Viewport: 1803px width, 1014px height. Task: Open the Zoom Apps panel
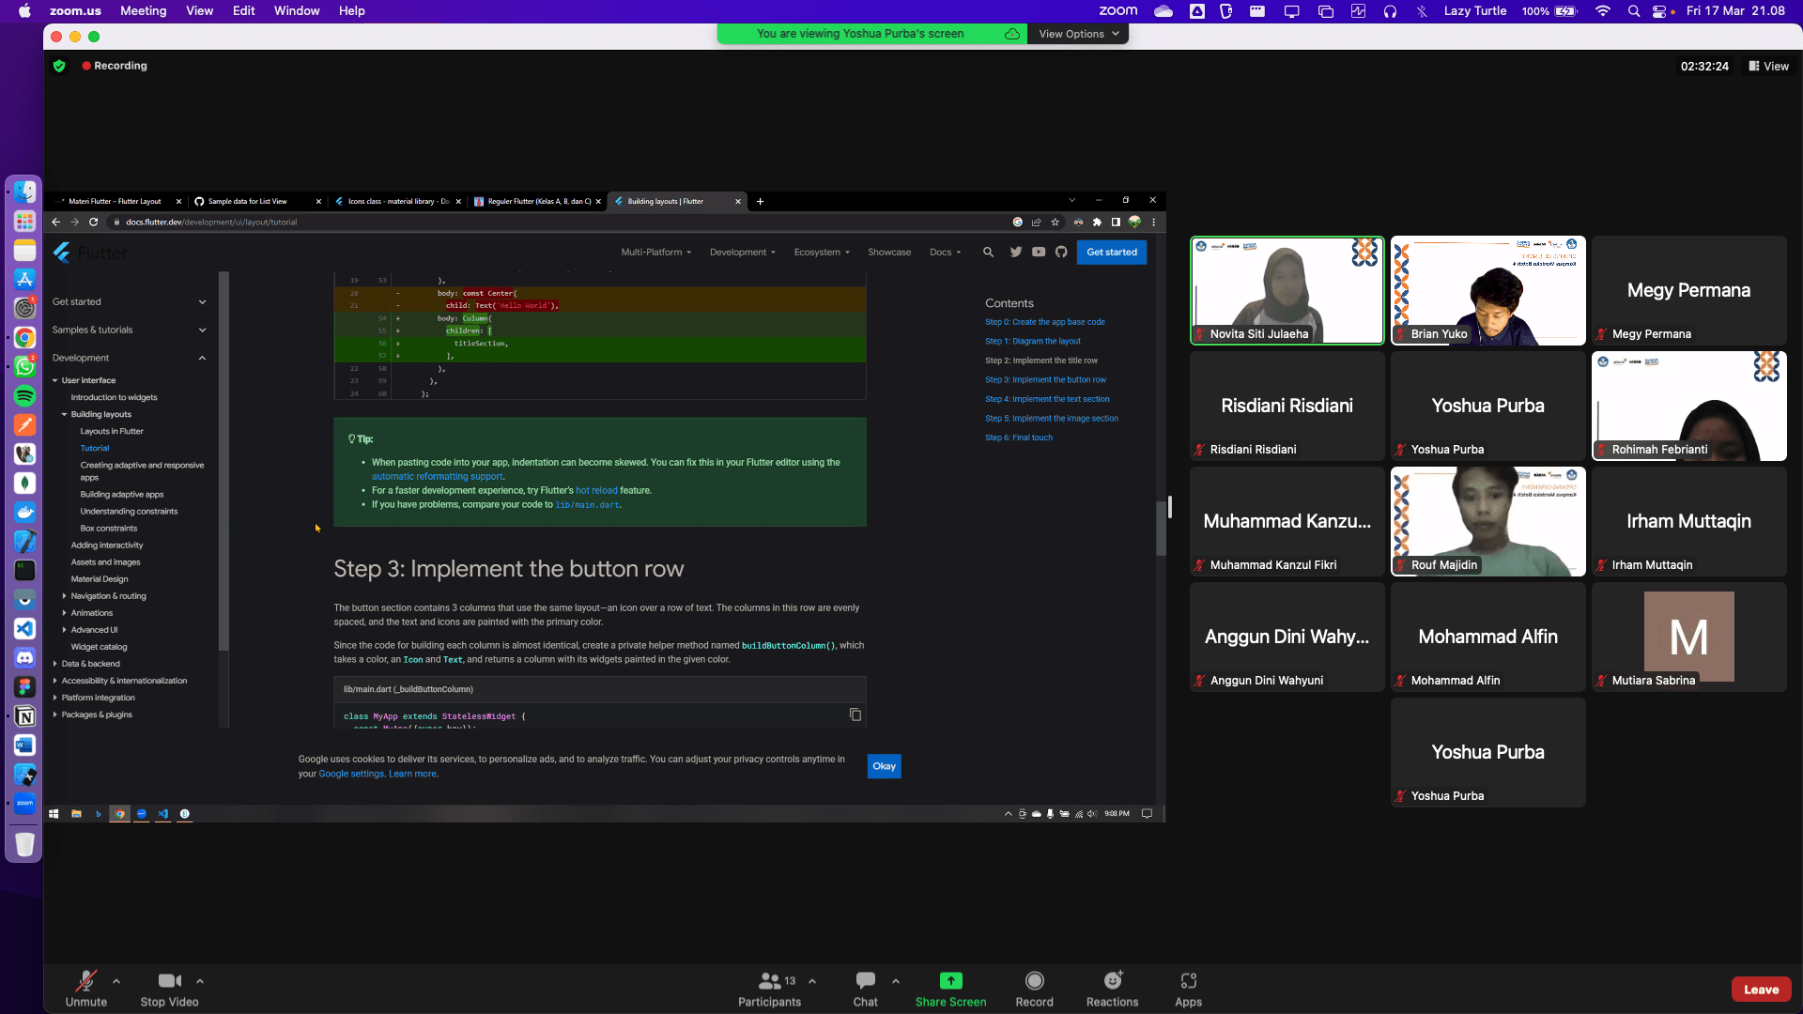click(x=1189, y=989)
